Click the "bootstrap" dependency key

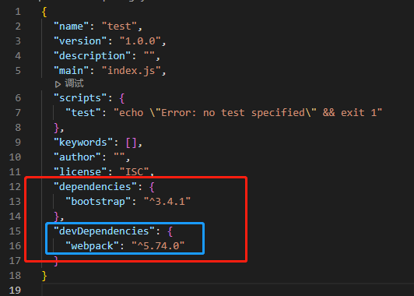(98, 202)
